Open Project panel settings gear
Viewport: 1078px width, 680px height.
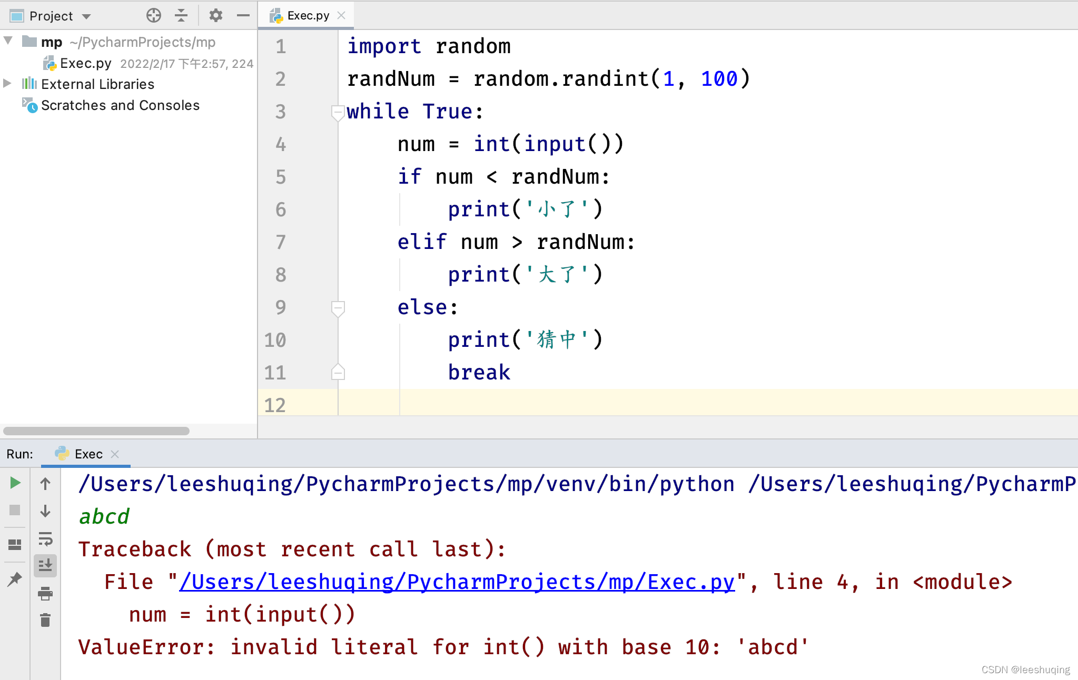pos(215,16)
